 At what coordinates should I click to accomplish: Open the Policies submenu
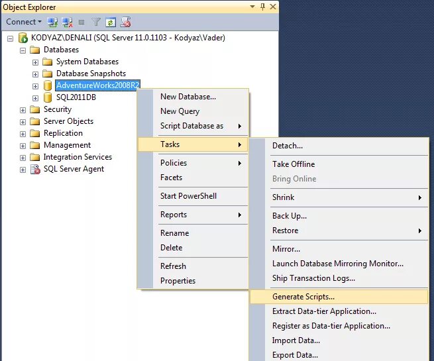[x=193, y=163]
